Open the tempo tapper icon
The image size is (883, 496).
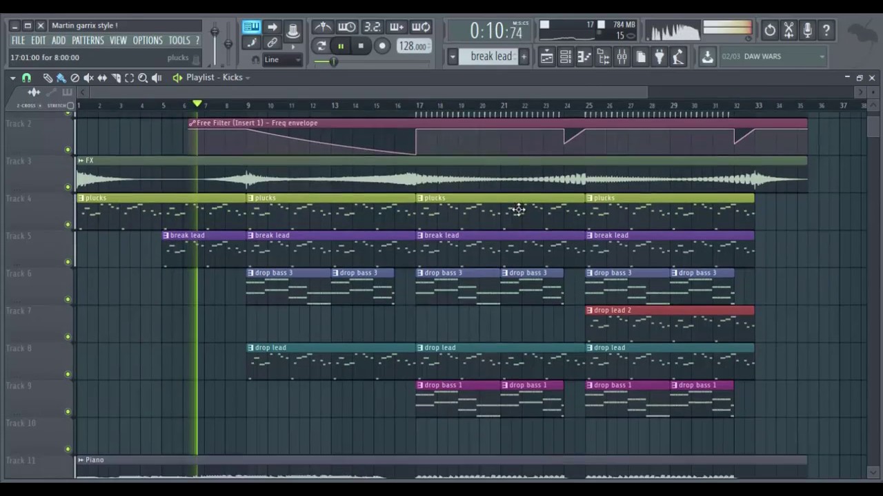(678, 57)
